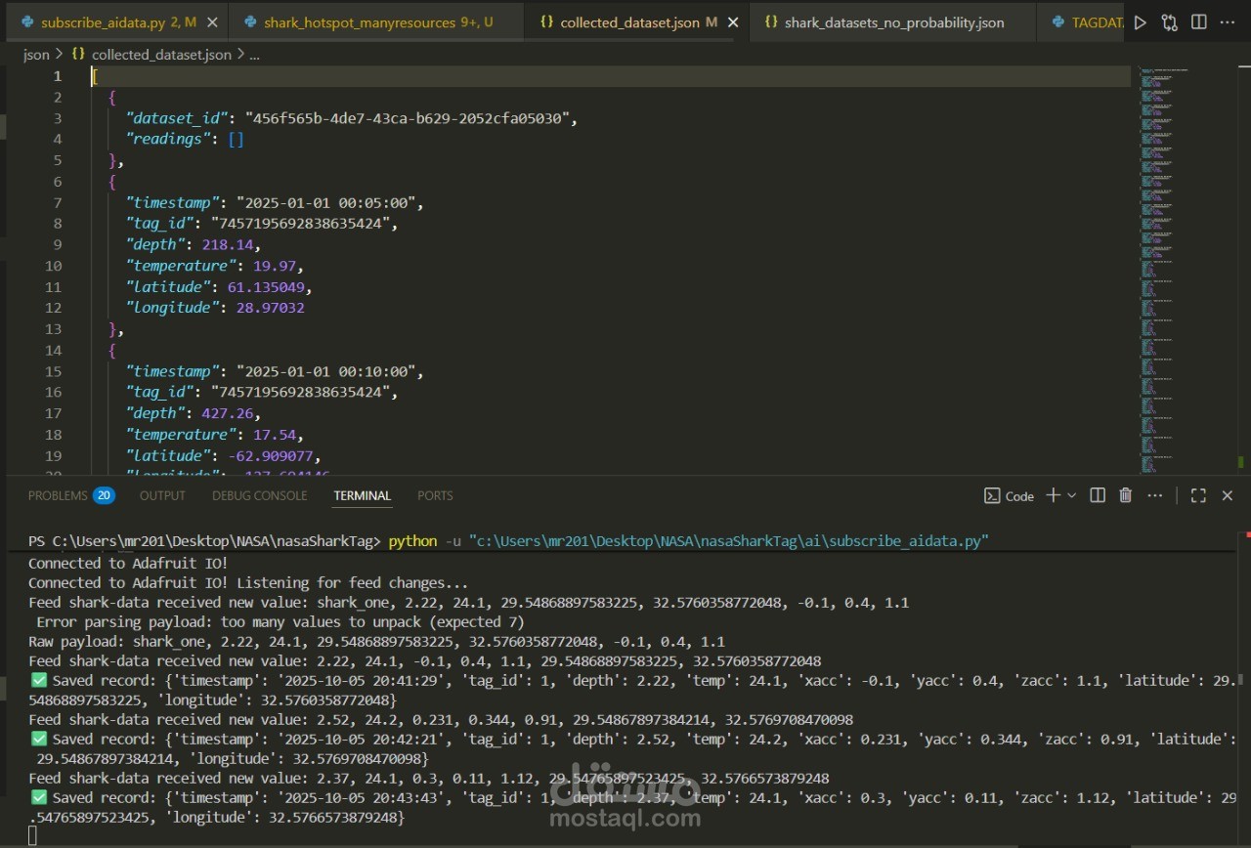Open the shark_datasets_no_probability.json tab

893,21
